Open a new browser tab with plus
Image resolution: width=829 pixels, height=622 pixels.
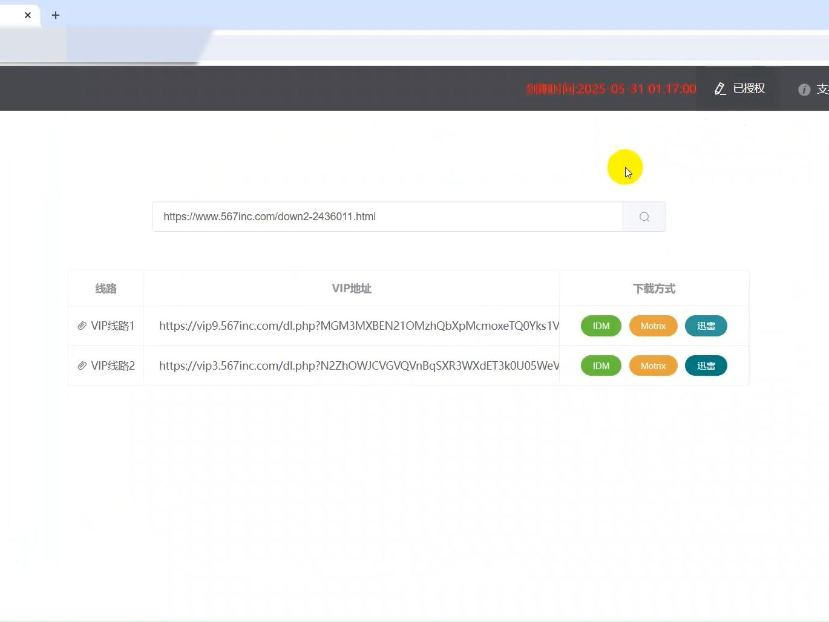tap(56, 15)
